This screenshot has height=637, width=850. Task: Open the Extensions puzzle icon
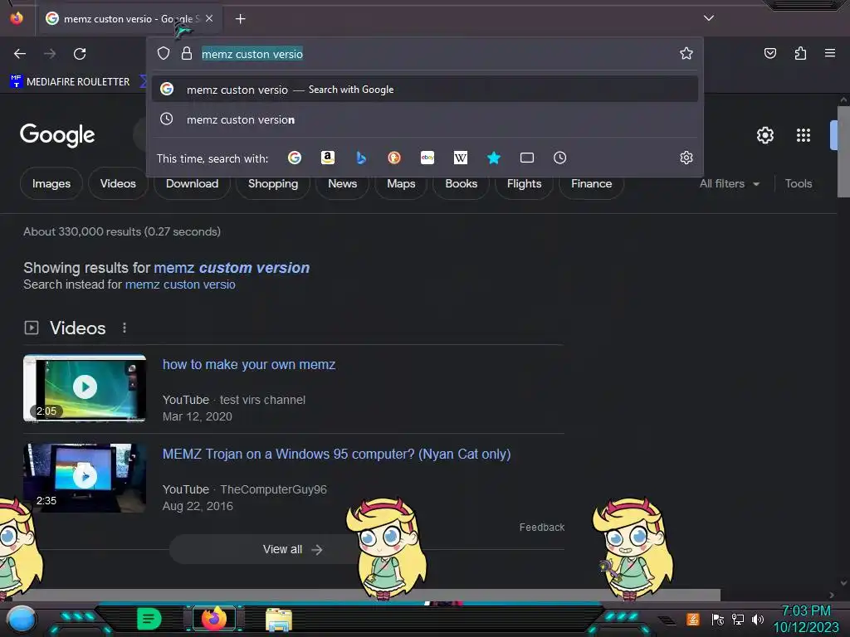(800, 53)
